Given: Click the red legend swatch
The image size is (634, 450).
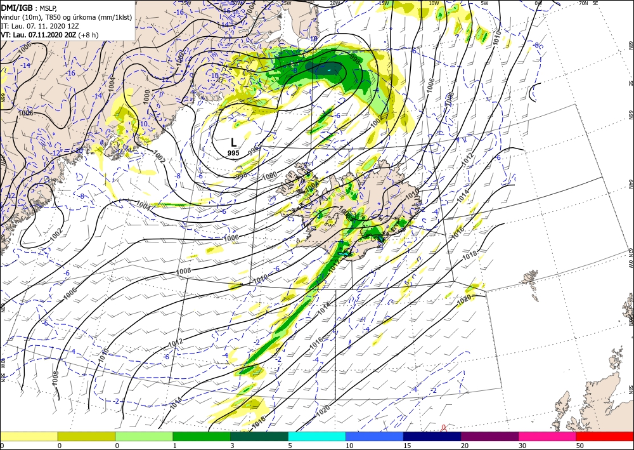Looking at the screenshot, I should [x=605, y=436].
